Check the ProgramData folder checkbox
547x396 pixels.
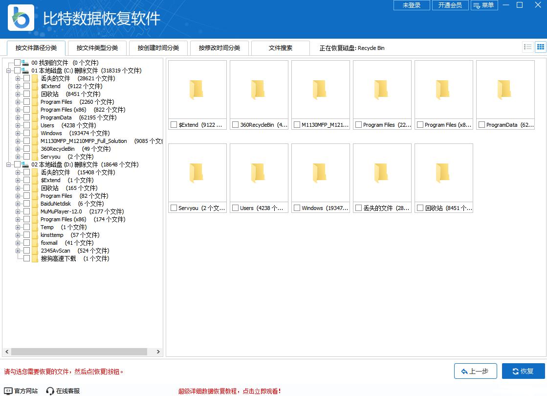(x=481, y=125)
